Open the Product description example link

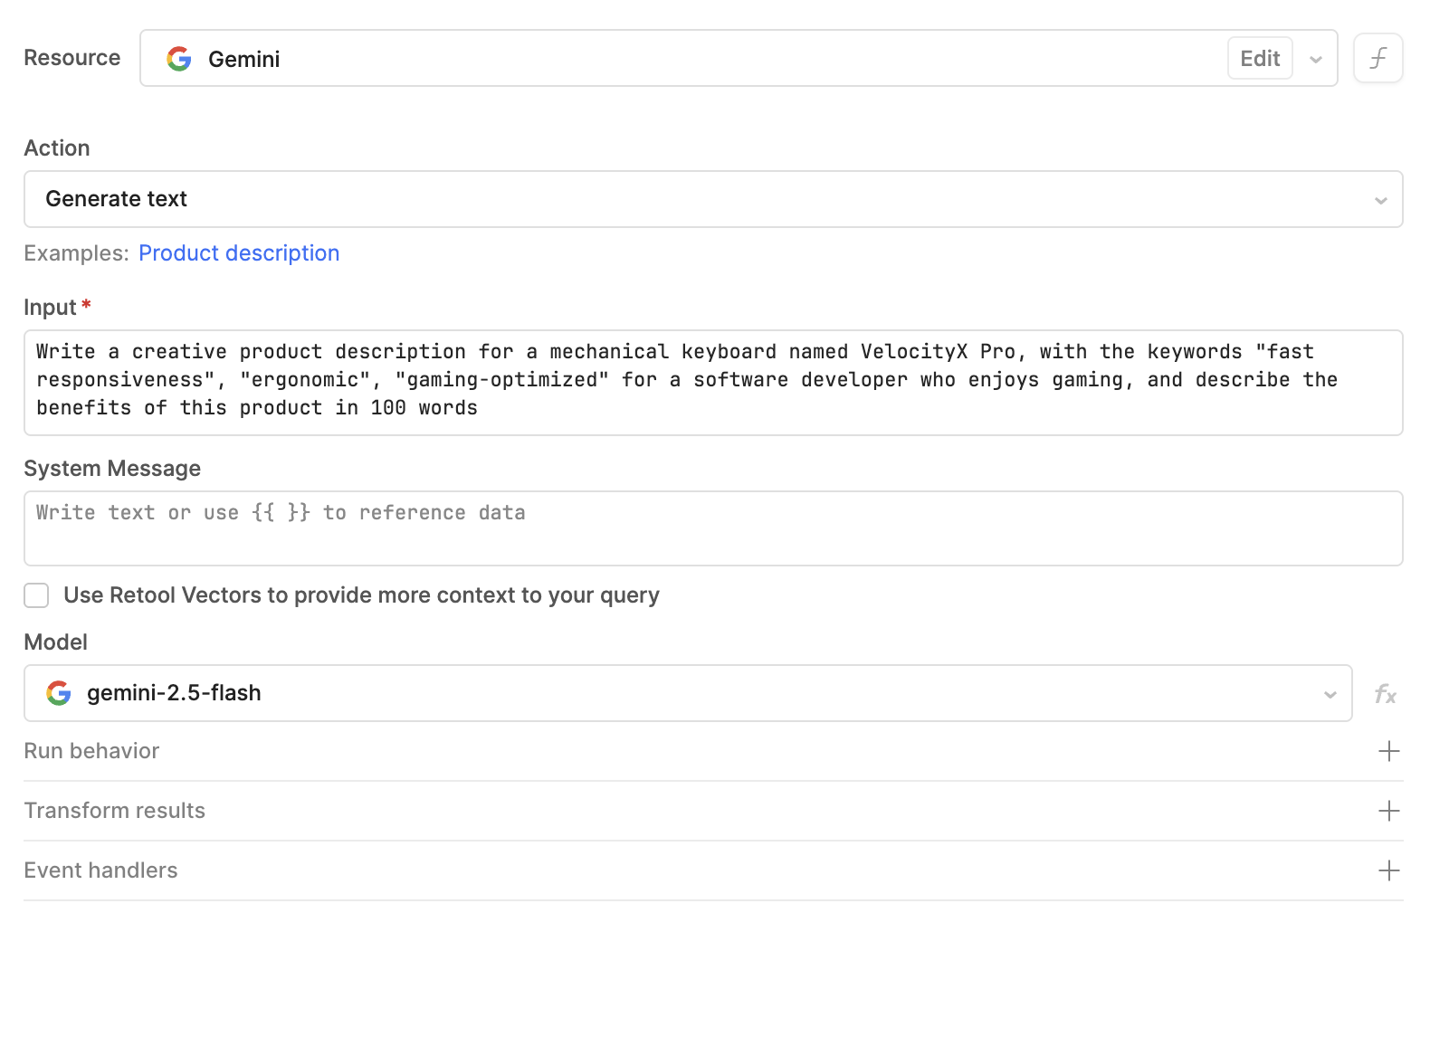point(238,253)
